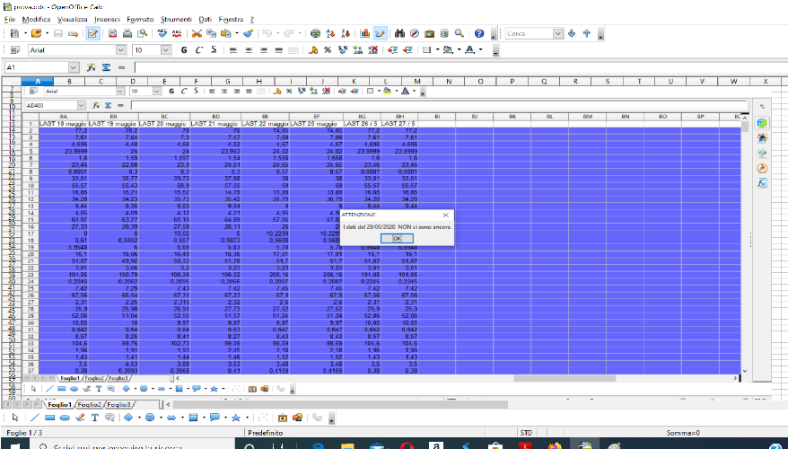Open the Modifica menu
The image size is (788, 449).
click(36, 19)
